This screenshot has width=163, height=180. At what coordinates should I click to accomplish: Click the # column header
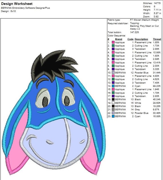click(108, 39)
